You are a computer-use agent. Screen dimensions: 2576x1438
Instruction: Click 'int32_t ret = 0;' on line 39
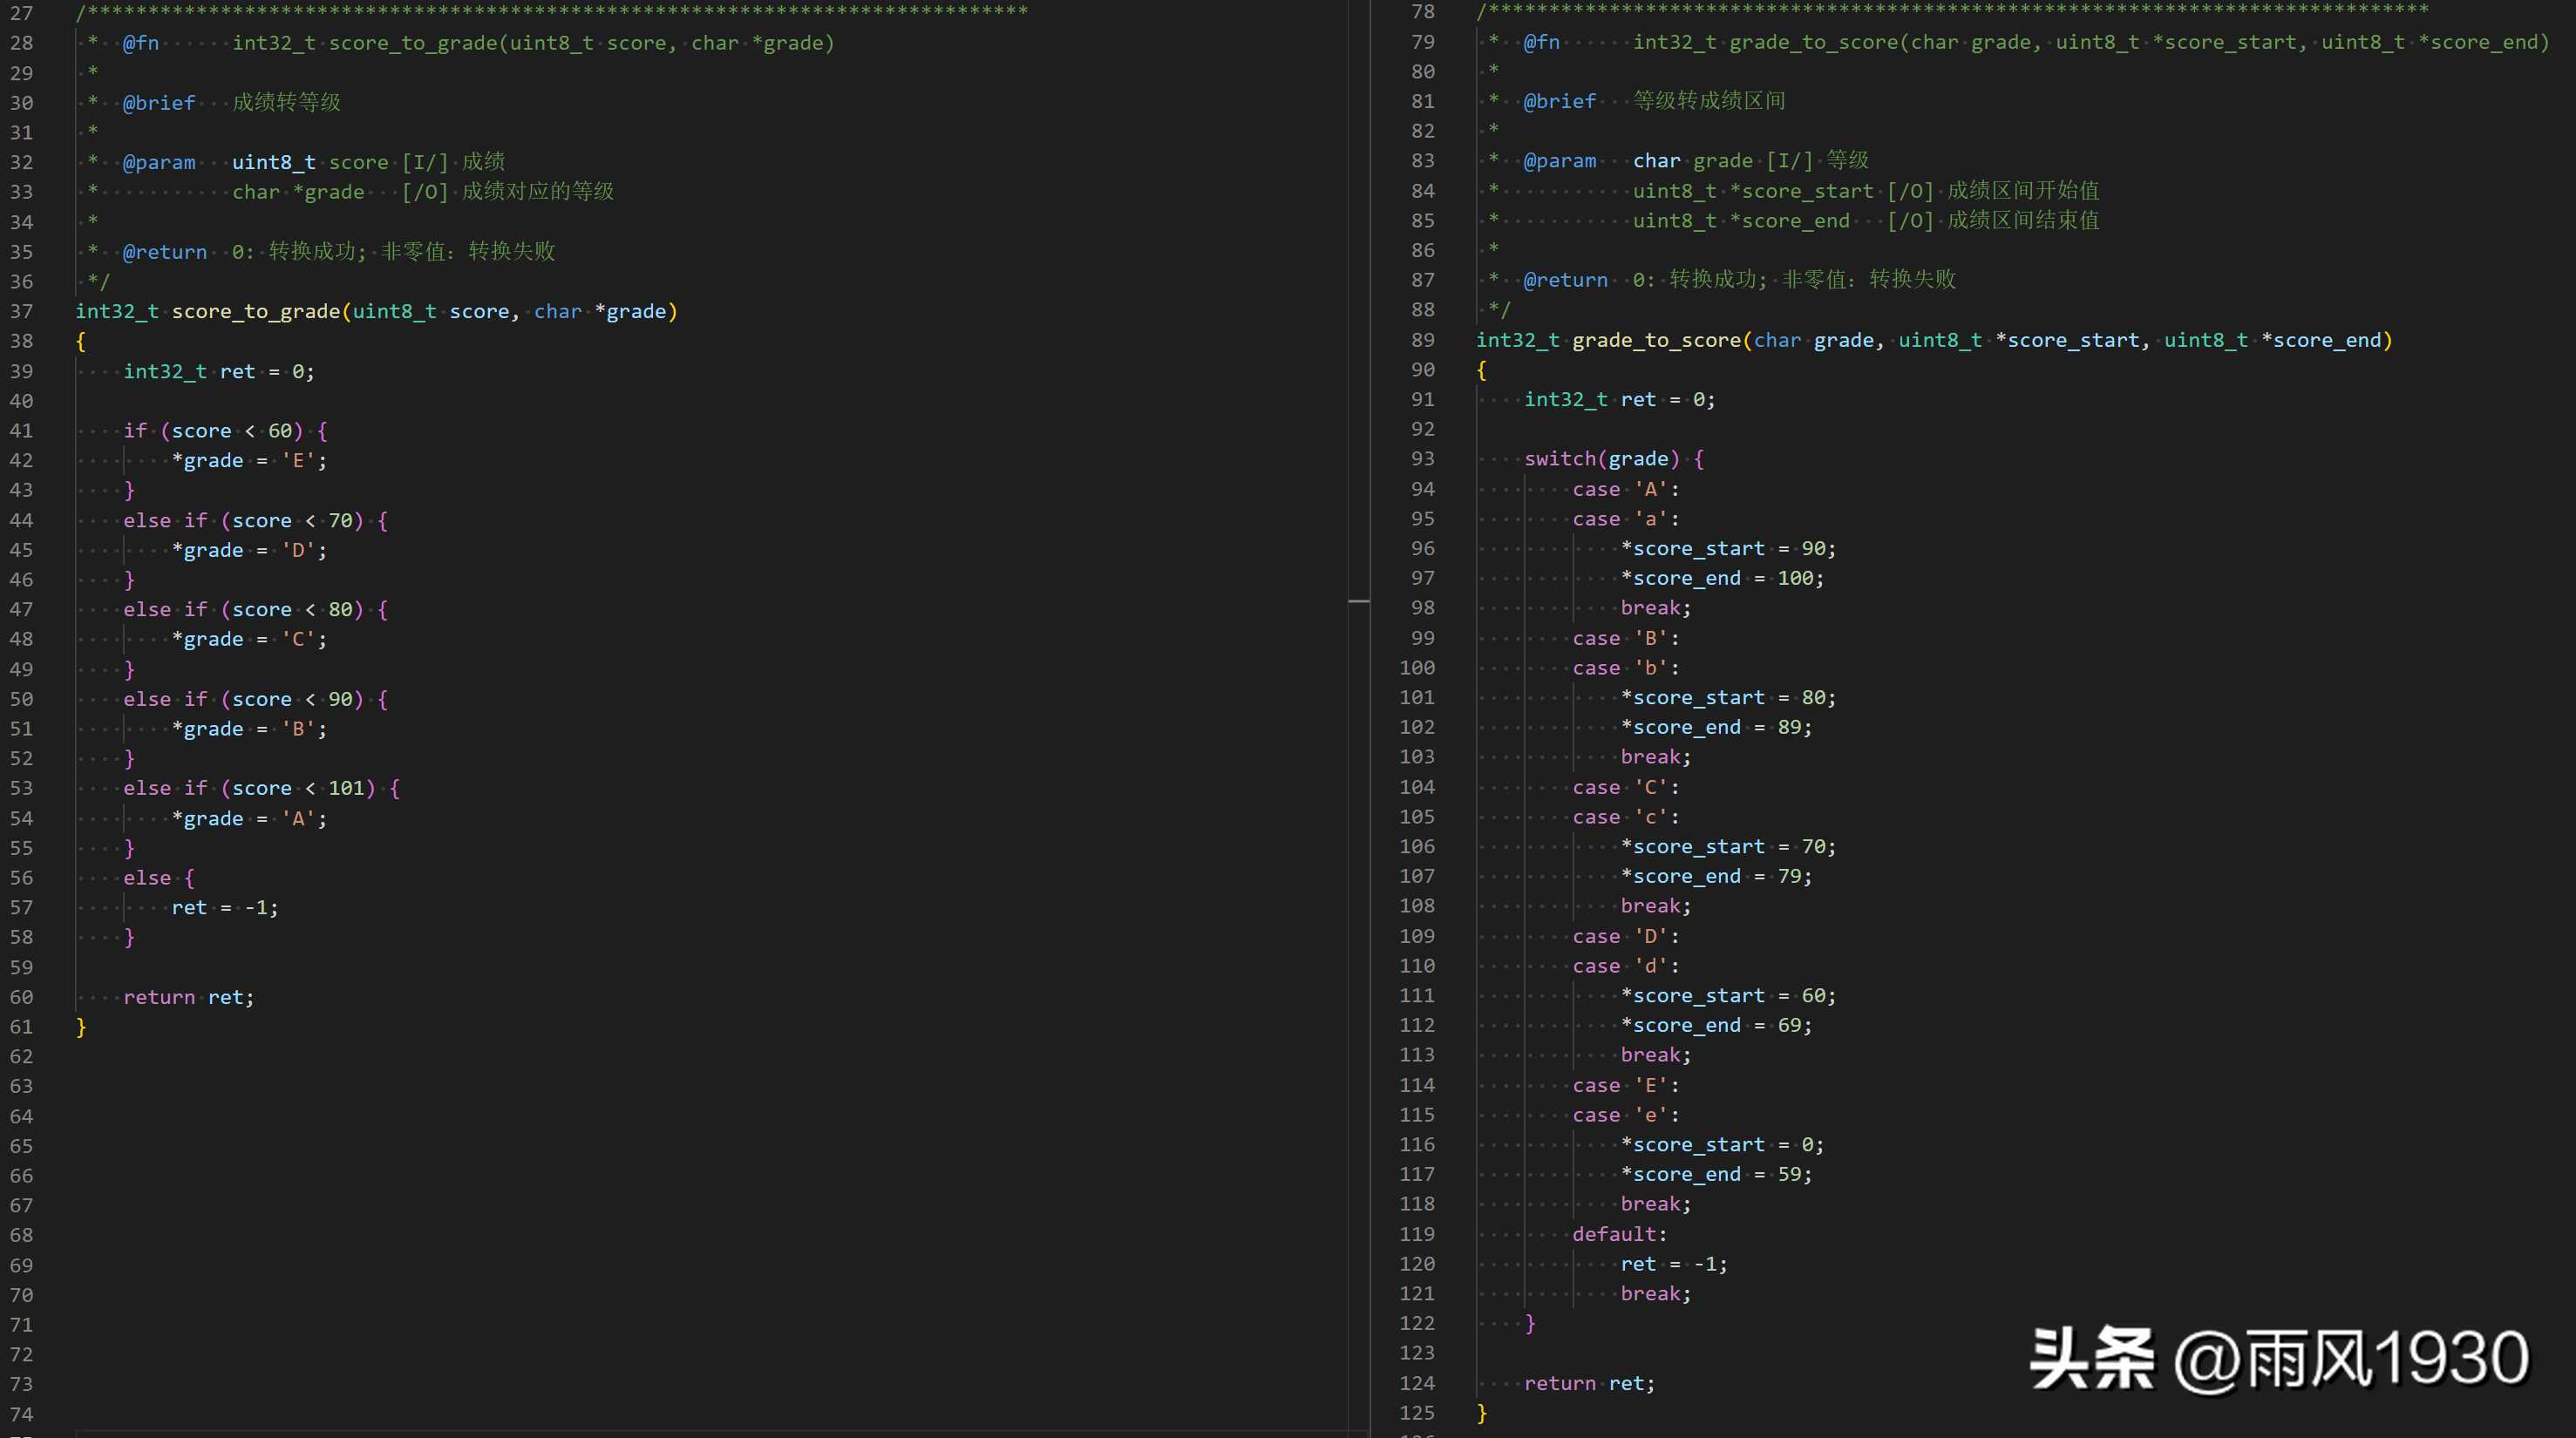219,372
